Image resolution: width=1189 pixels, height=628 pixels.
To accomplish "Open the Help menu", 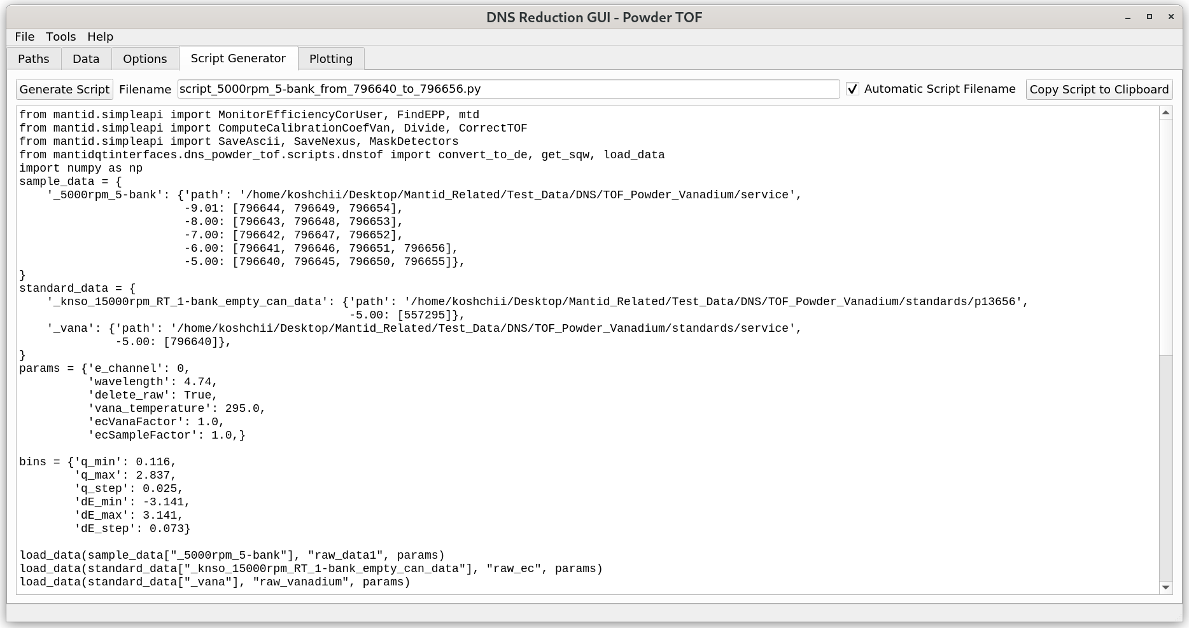I will 100,37.
